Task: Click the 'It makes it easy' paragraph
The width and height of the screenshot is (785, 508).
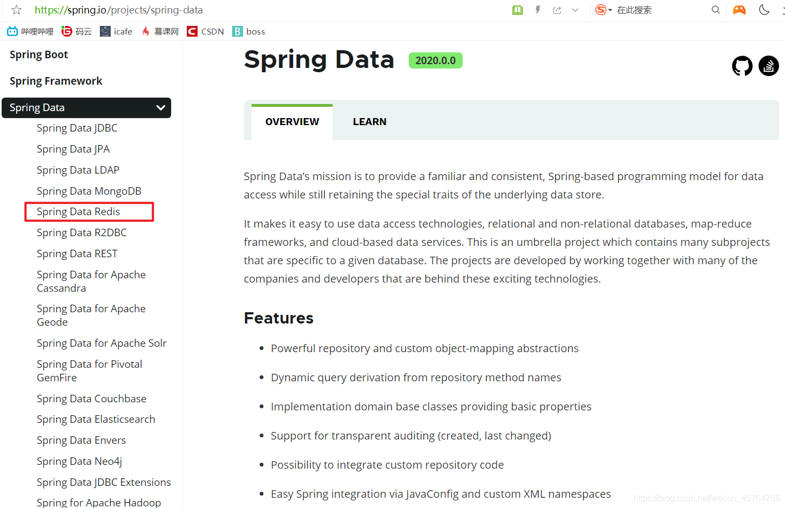Action: click(507, 251)
